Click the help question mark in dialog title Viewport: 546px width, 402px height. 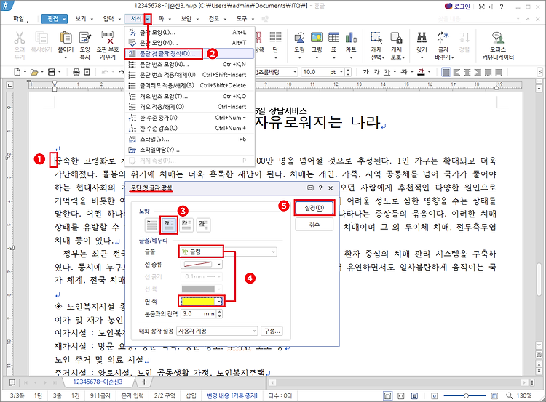[x=320, y=188]
